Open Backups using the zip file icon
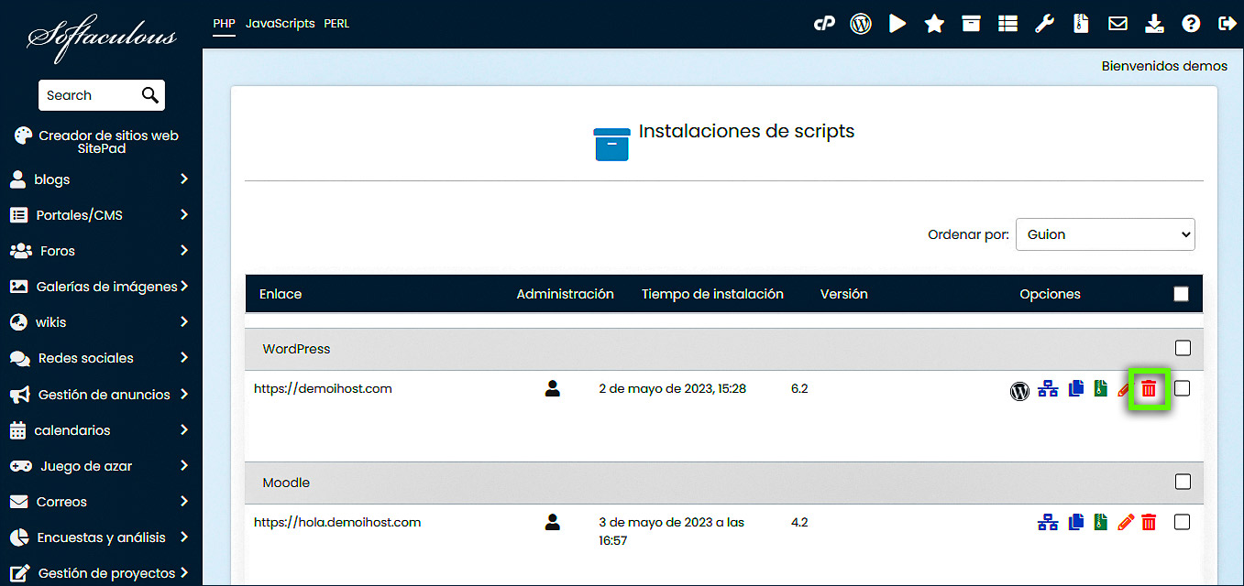Image resolution: width=1244 pixels, height=586 pixels. [1081, 23]
